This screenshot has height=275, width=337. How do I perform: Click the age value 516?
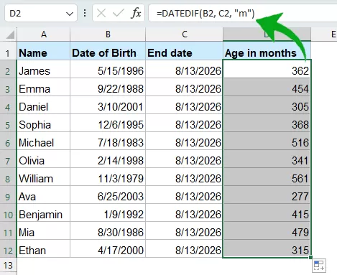[267, 141]
